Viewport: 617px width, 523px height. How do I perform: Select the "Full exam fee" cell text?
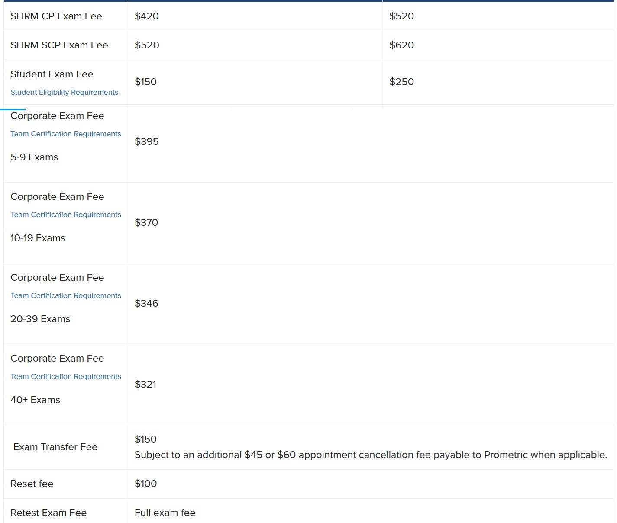pyautogui.click(x=165, y=513)
